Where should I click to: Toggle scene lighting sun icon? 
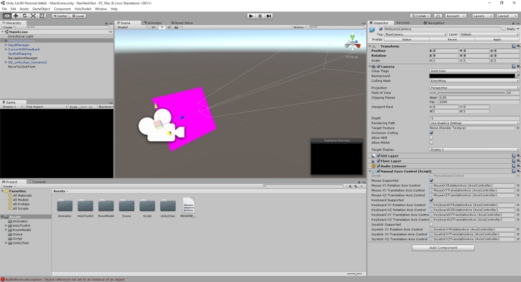(162, 27)
